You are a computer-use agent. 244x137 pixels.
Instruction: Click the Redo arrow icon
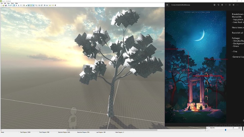(x=11, y=5)
